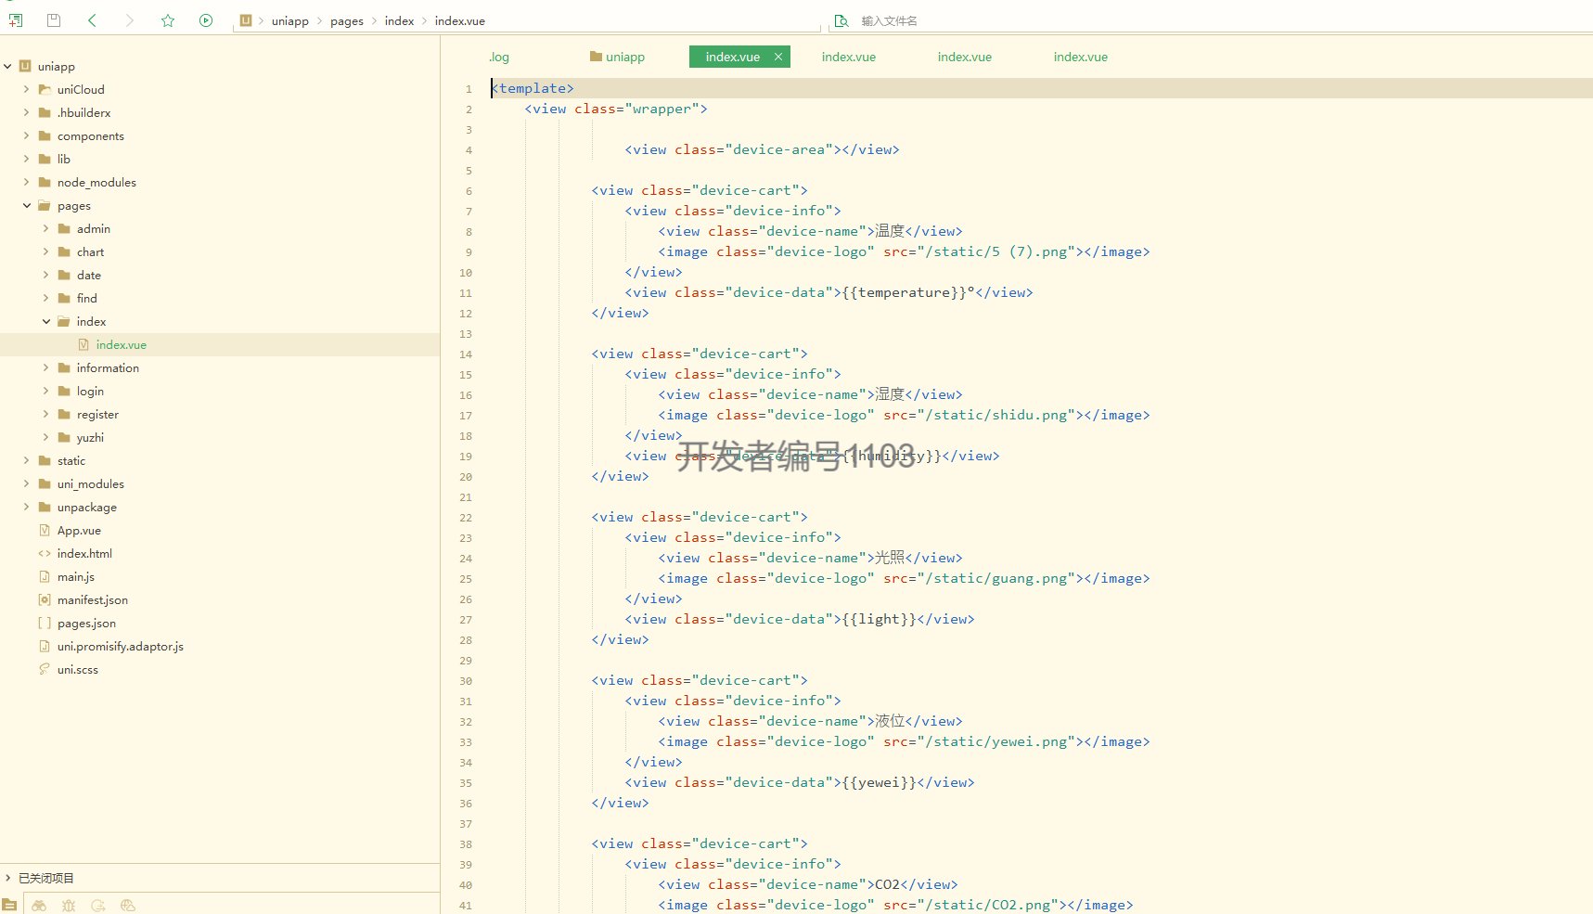This screenshot has height=914, width=1593.
Task: Click the pages.json bracket icon
Action: click(45, 624)
